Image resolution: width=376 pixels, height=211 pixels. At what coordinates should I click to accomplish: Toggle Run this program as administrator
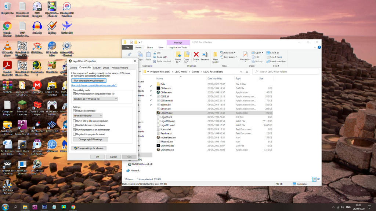pyautogui.click(x=74, y=130)
